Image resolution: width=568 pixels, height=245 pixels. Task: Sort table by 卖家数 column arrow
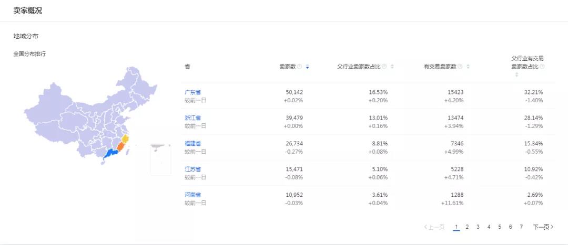click(307, 67)
